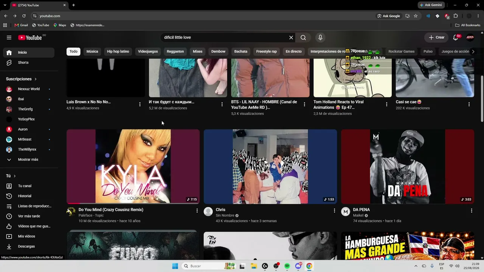Clear the search box with the X
The image size is (484, 272).
(291, 37)
